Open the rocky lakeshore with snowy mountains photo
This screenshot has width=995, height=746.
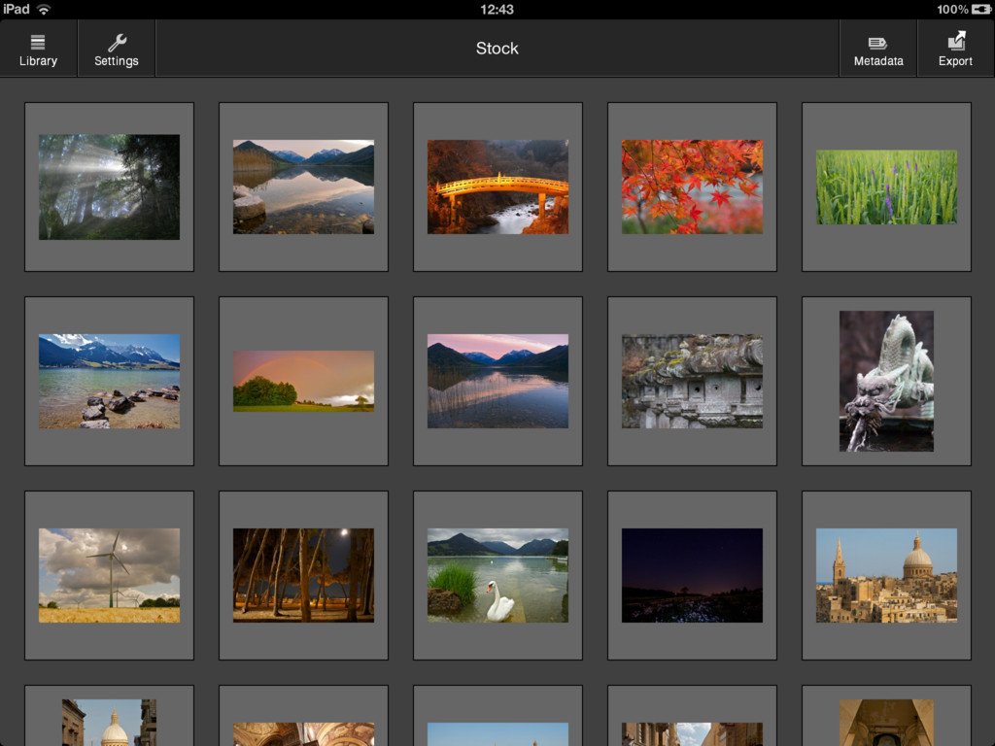point(109,381)
